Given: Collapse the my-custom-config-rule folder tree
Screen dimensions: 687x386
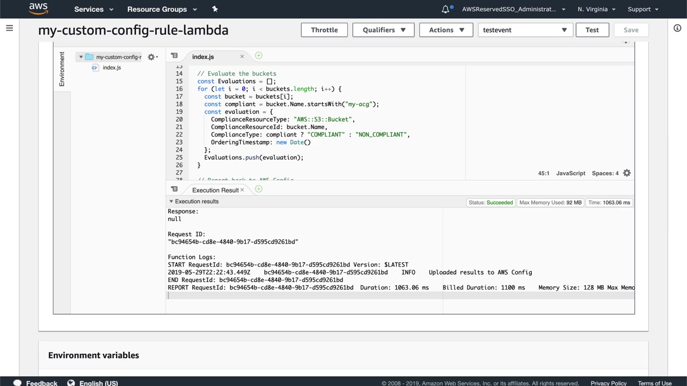Looking at the screenshot, I should (x=81, y=57).
